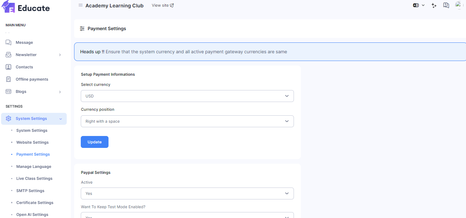Click the user profile avatar
This screenshot has width=466, height=218.
(x=458, y=5)
